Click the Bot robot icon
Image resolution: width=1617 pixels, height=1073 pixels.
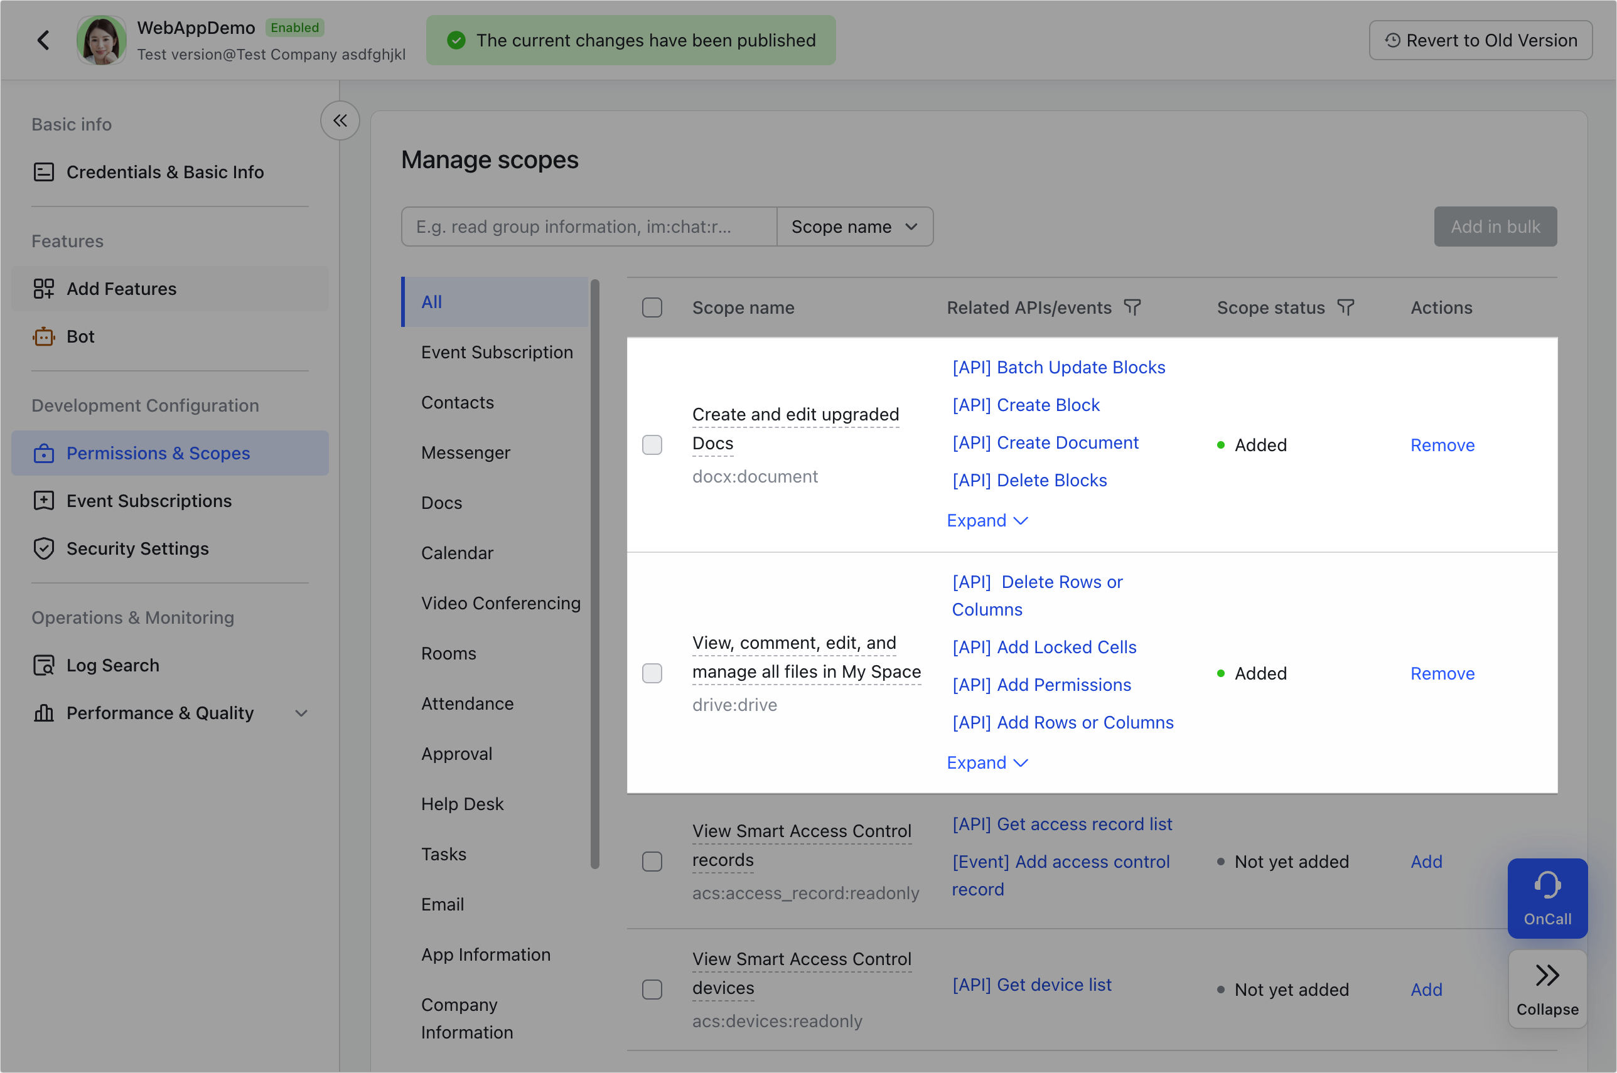click(x=44, y=337)
